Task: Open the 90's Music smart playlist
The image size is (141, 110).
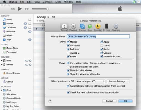Action: point(11,94)
